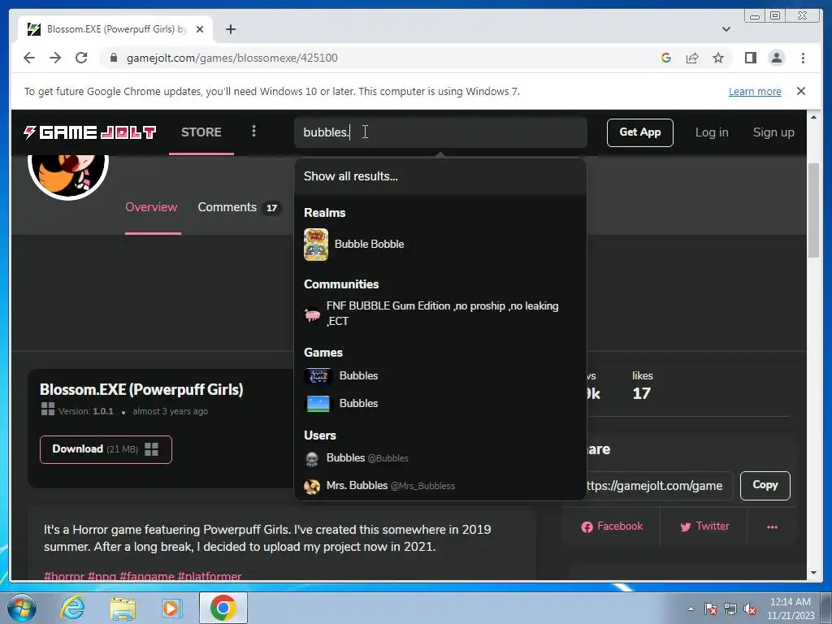Open the Chrome profile menu

pos(776,58)
